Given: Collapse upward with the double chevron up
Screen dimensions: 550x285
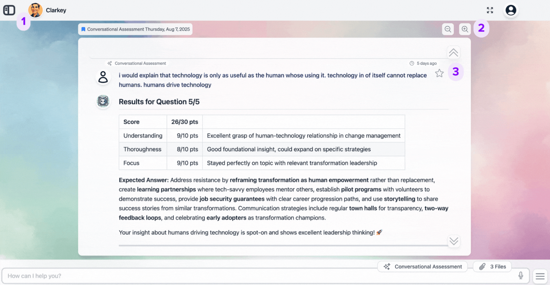Looking at the screenshot, I should point(453,52).
